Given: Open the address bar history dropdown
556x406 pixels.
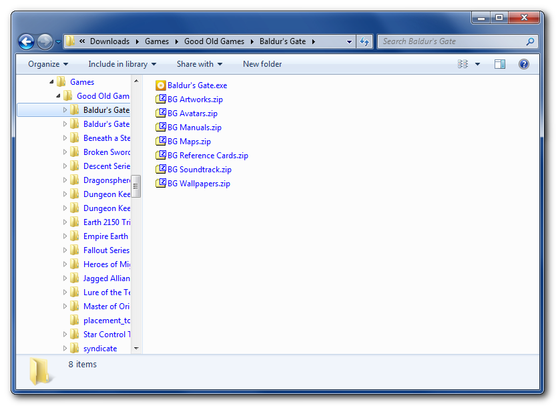Looking at the screenshot, I should [x=349, y=41].
